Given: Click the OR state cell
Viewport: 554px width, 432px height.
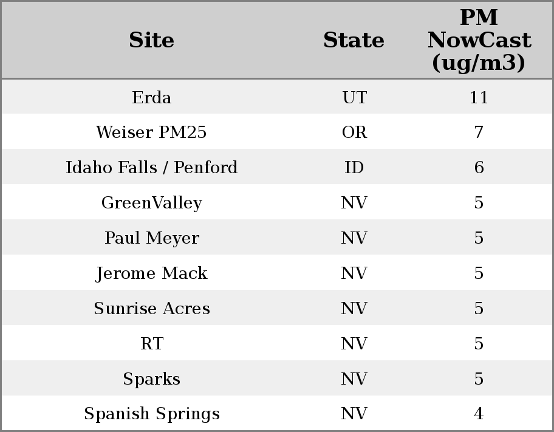Looking at the screenshot, I should 354,132.
